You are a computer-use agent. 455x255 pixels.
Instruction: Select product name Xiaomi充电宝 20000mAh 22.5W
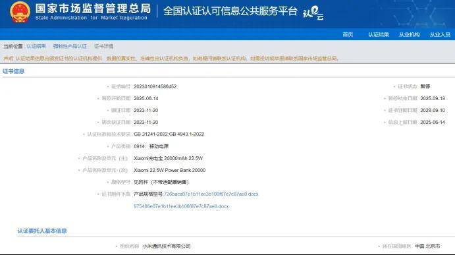168,158
